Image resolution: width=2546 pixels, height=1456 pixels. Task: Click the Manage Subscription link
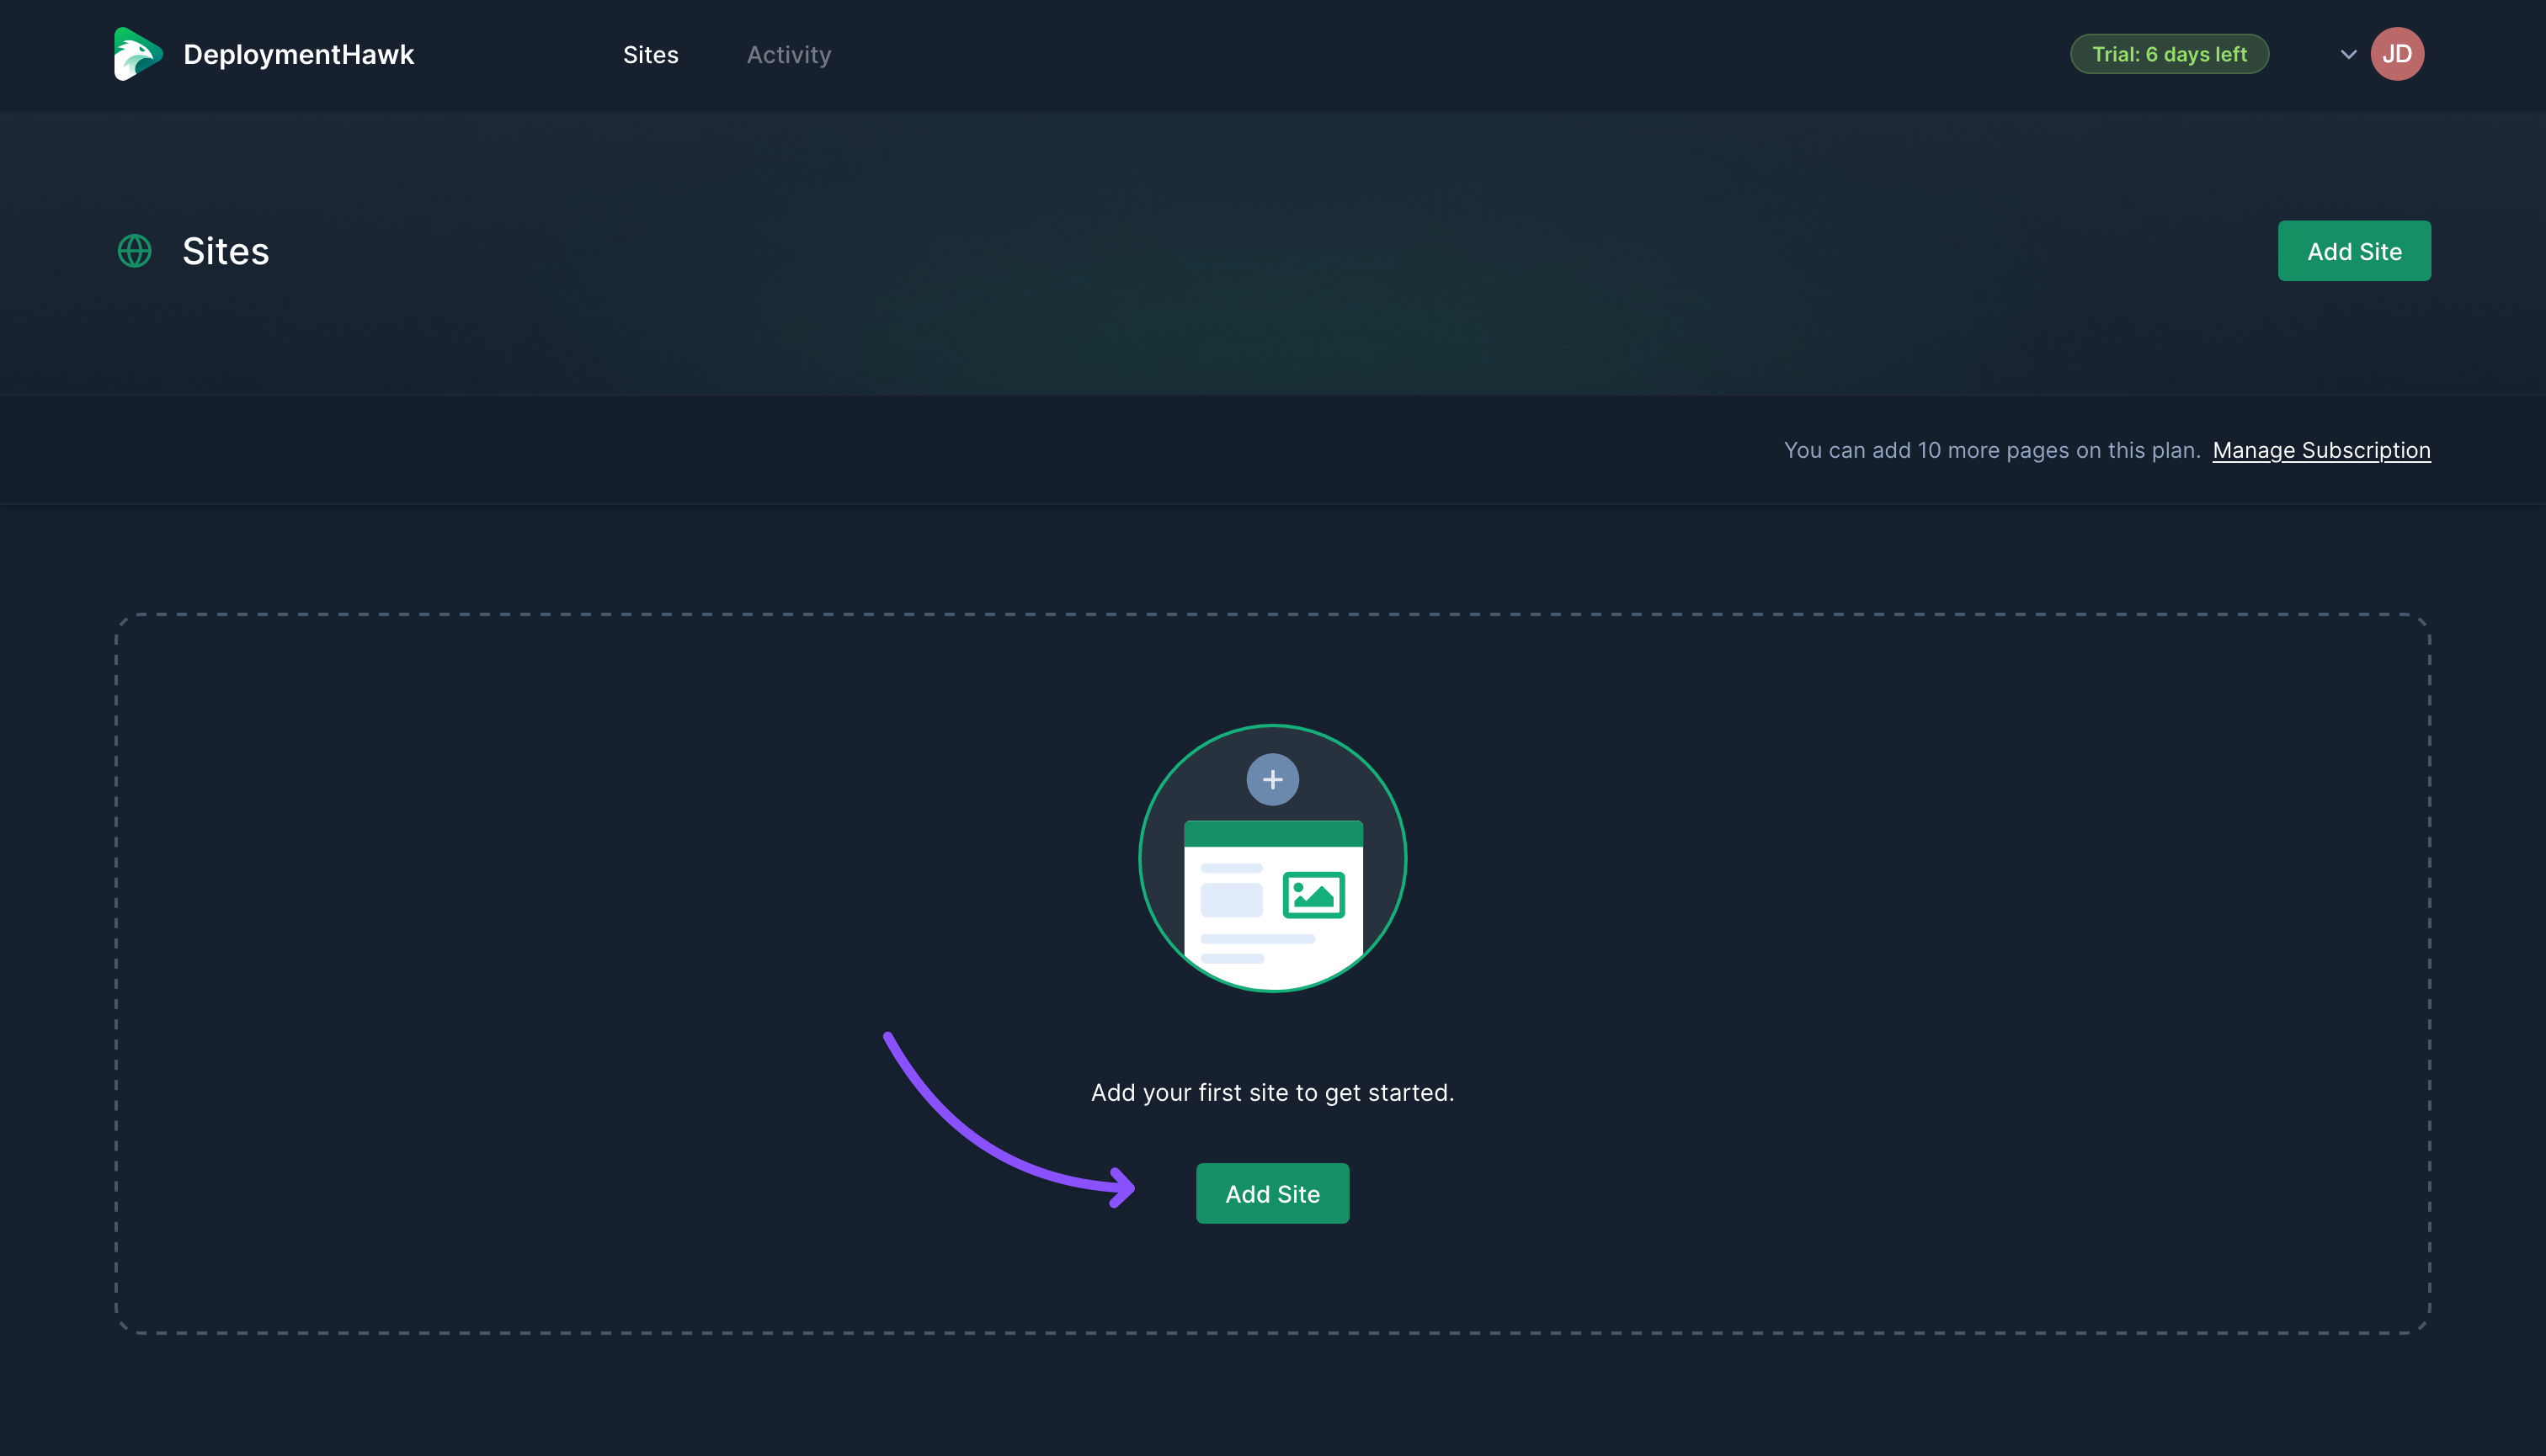coord(2320,451)
